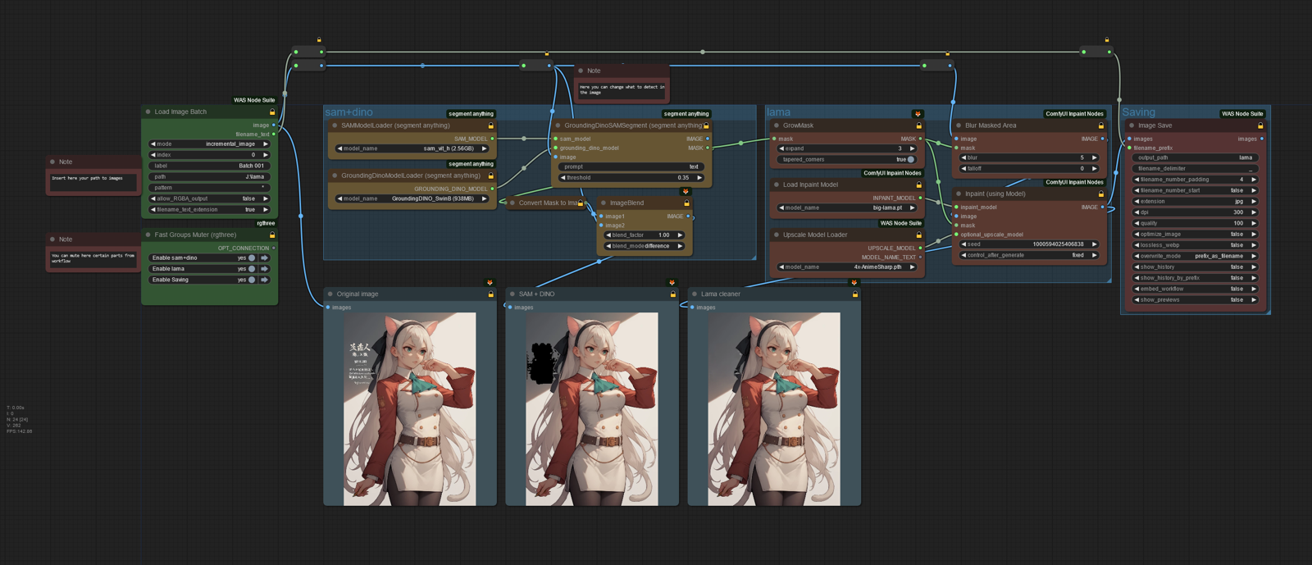Toggle embed_workflow in Image Save
The image size is (1312, 565).
(1196, 289)
